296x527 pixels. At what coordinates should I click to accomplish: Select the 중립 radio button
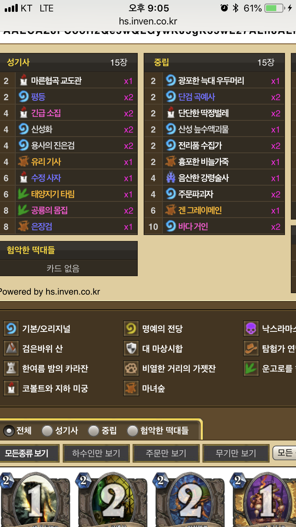[x=94, y=431]
